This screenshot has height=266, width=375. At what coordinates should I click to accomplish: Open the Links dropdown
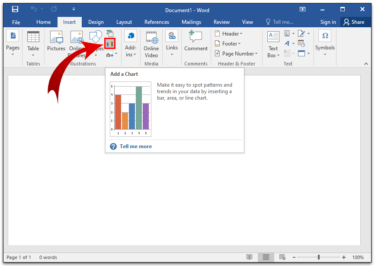pos(172,43)
